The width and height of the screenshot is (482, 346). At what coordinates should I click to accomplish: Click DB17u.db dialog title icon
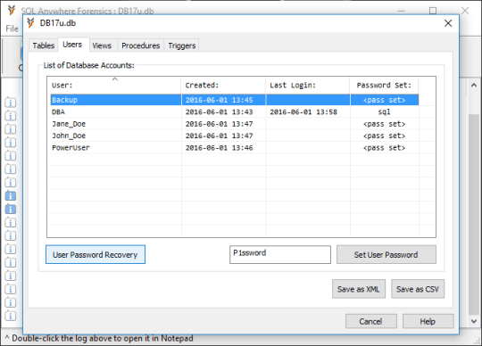pos(30,22)
